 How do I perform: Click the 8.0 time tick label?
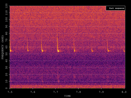pos(124,92)
